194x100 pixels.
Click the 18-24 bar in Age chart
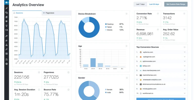(x=86, y=66)
